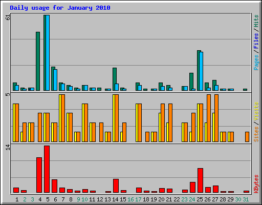Click the orange sites bar for day 31
Screen dimensions: 262x205
(x=247, y=137)
